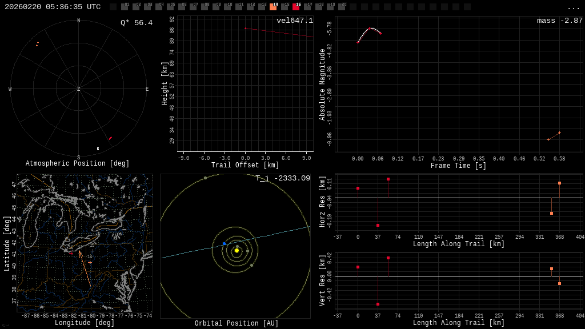Click the Frame Time [s] axis label
This screenshot has width=585, height=329.
point(459,166)
